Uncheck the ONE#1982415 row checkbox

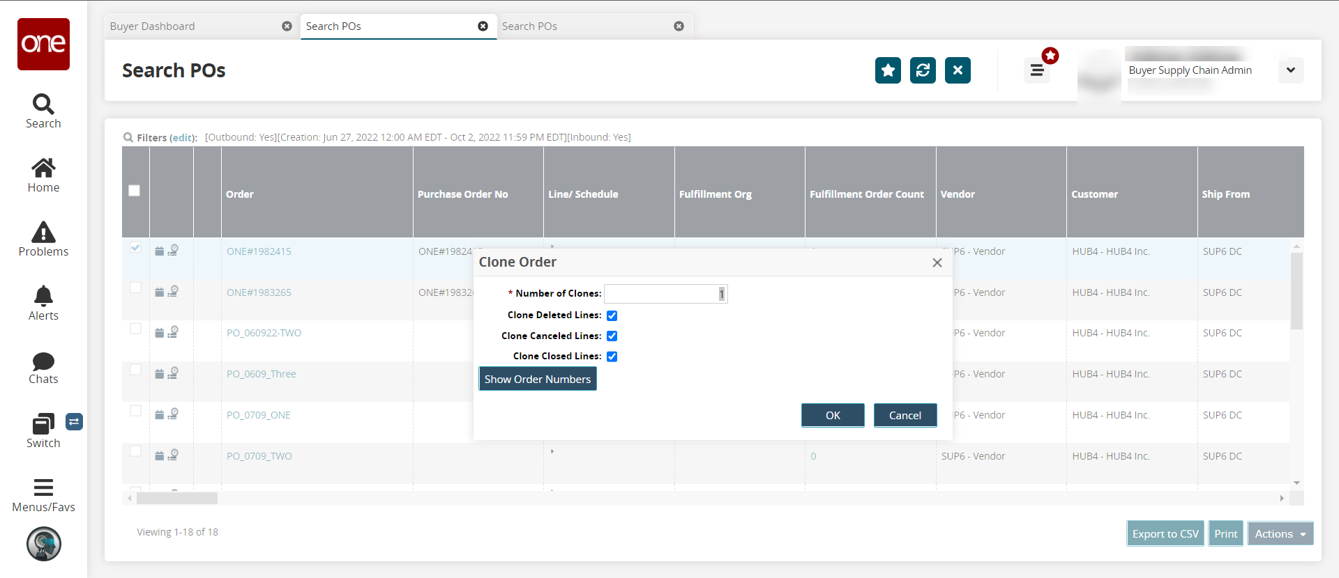(135, 247)
